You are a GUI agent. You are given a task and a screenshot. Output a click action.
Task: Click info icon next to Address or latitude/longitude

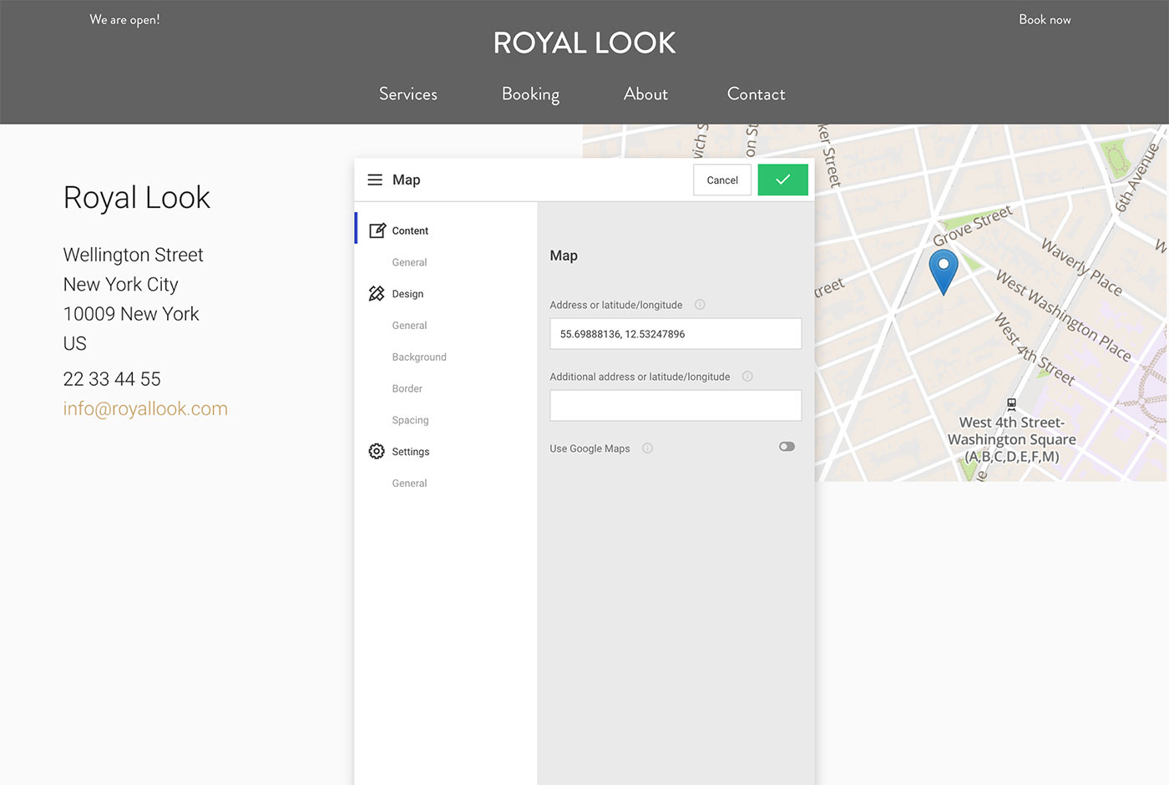point(700,305)
